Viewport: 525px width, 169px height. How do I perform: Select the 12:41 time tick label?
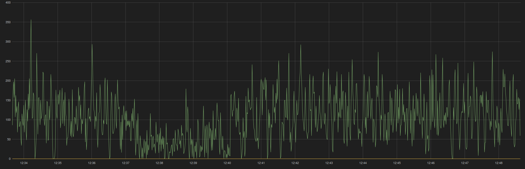click(x=261, y=163)
